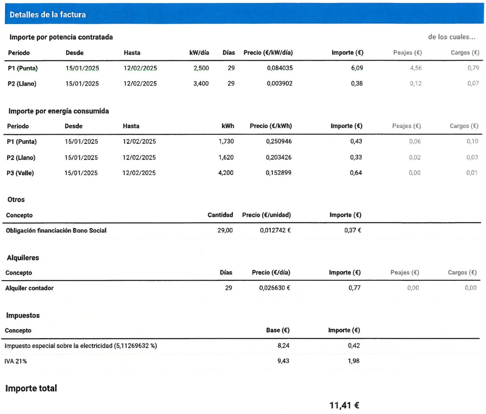486x414 pixels.
Task: Click the "Alquileres" section heading
Action: 23,258
